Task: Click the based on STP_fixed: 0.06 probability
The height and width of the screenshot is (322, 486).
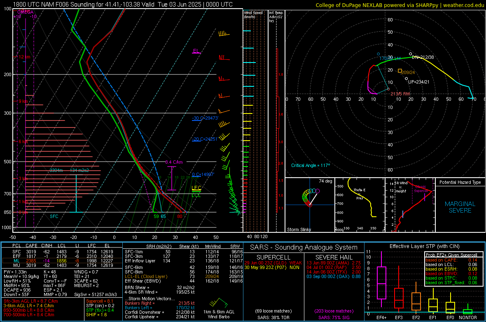Action: pos(451,283)
